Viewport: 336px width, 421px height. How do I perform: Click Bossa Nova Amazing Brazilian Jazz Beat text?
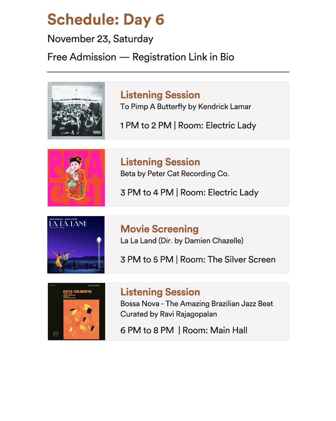coord(197,304)
